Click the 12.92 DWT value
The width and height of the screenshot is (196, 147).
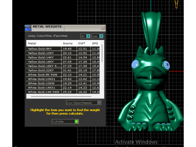(x=82, y=53)
